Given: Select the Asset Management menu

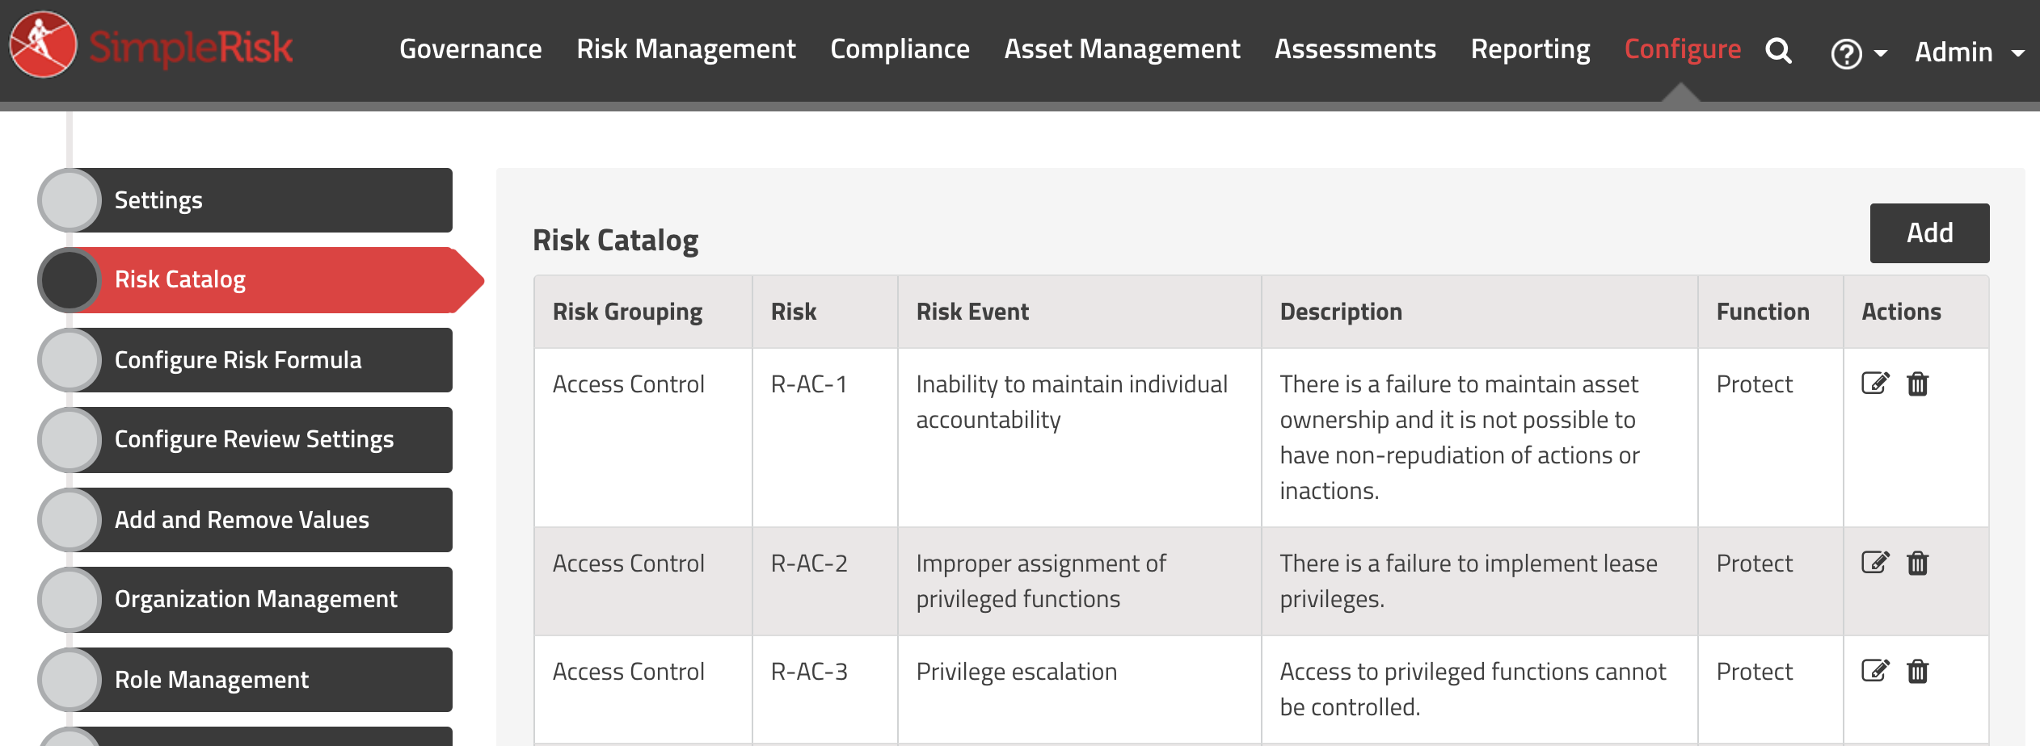Looking at the screenshot, I should pyautogui.click(x=1122, y=49).
